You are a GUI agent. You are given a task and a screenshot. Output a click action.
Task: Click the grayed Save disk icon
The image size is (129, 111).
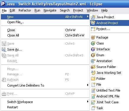pyautogui.click(x=4, y=44)
